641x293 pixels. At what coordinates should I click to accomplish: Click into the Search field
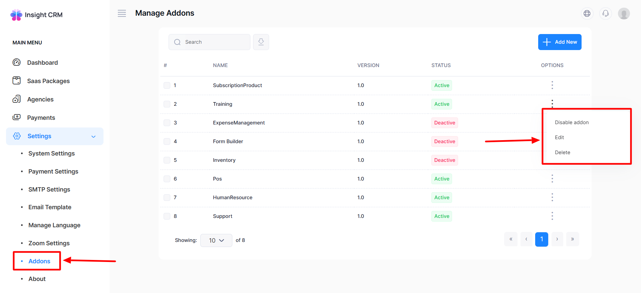click(x=214, y=42)
